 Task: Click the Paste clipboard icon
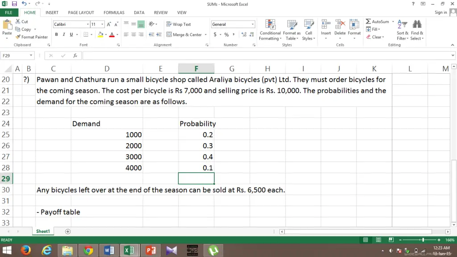pyautogui.click(x=7, y=25)
